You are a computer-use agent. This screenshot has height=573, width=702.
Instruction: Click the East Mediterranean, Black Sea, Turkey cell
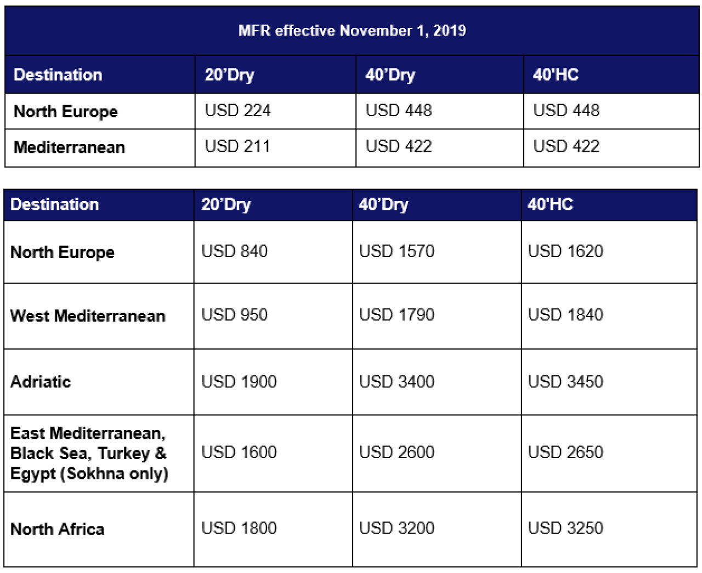coord(99,454)
